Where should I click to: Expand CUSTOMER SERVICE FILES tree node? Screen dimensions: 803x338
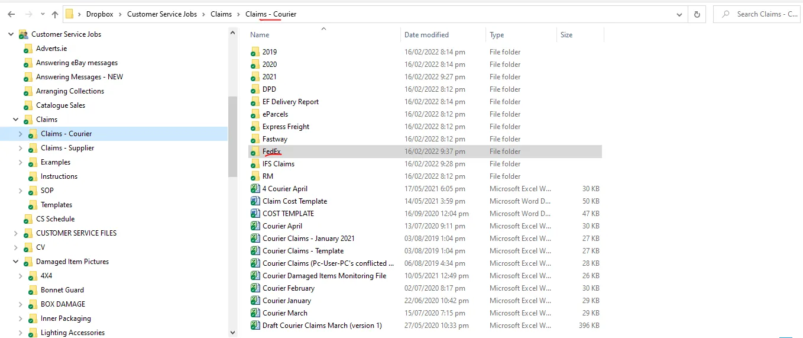pos(16,233)
